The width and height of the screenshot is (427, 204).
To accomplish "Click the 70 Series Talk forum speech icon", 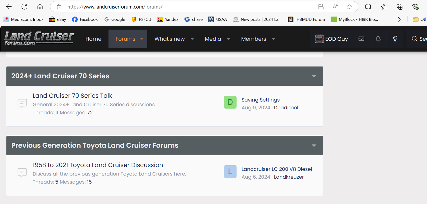I will (x=22, y=103).
